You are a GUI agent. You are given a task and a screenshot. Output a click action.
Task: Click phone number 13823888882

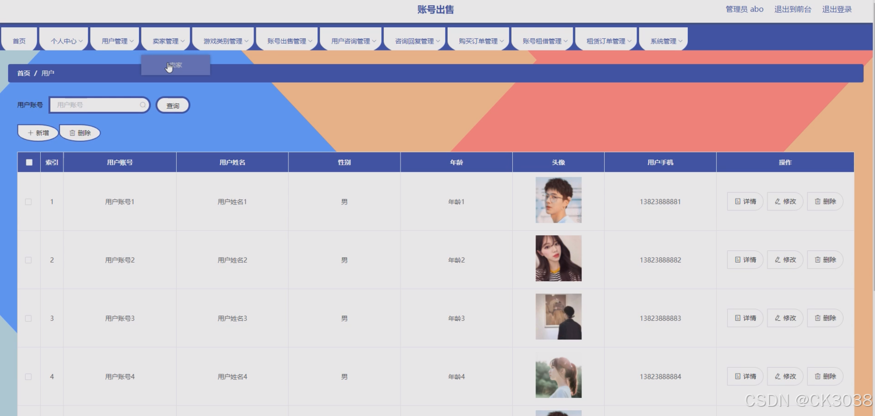coord(660,260)
